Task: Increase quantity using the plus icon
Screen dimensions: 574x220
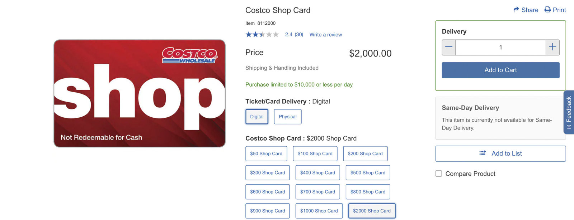Action: click(553, 47)
